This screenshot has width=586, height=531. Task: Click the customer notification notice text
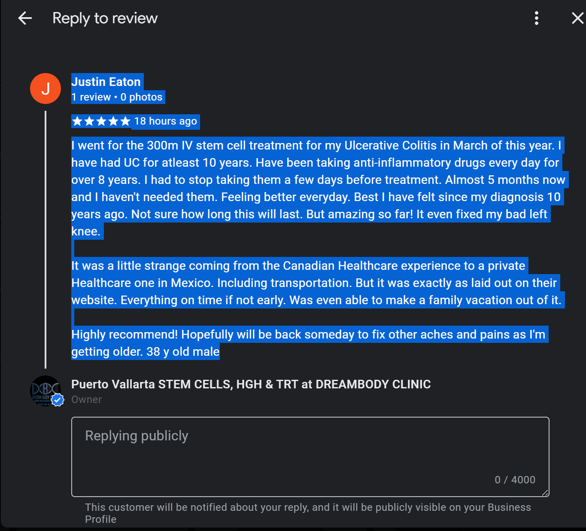(x=307, y=513)
